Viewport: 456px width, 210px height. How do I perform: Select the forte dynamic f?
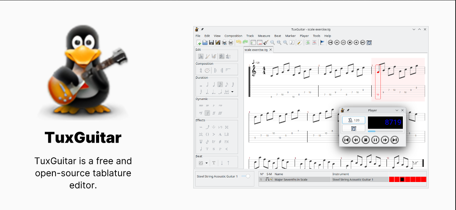point(207,113)
